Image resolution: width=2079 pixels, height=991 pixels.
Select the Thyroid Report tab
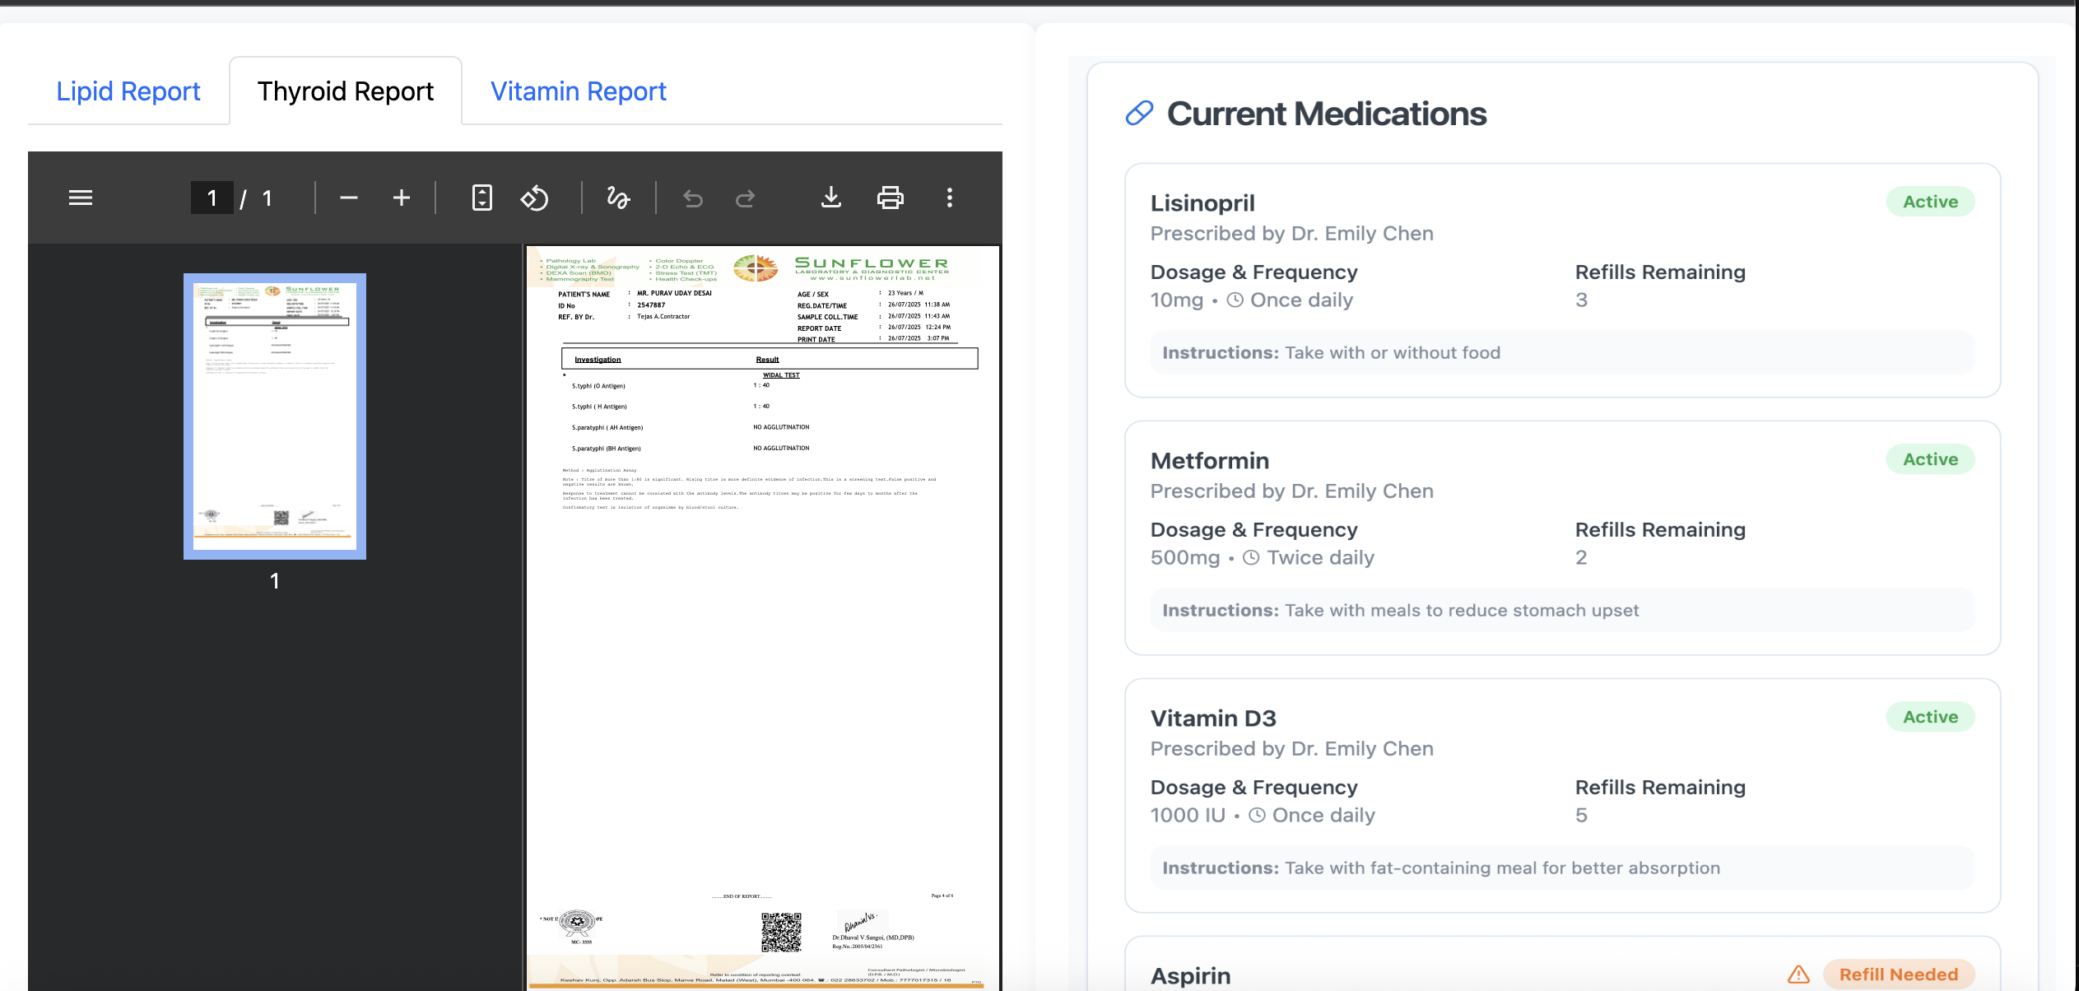[345, 91]
